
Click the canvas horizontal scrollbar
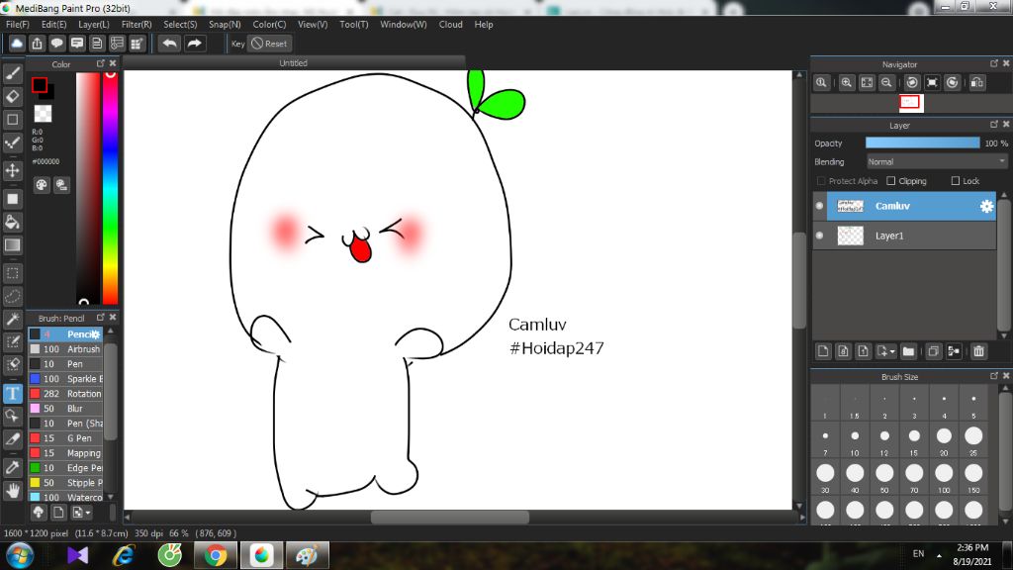[x=450, y=518]
